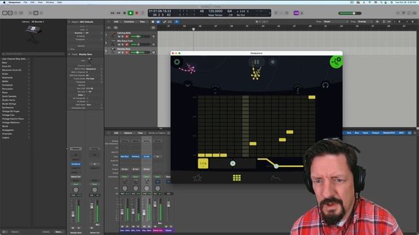The height and width of the screenshot is (235, 419).
Task: Fast-forward the Logic transport
Action: coord(118,13)
